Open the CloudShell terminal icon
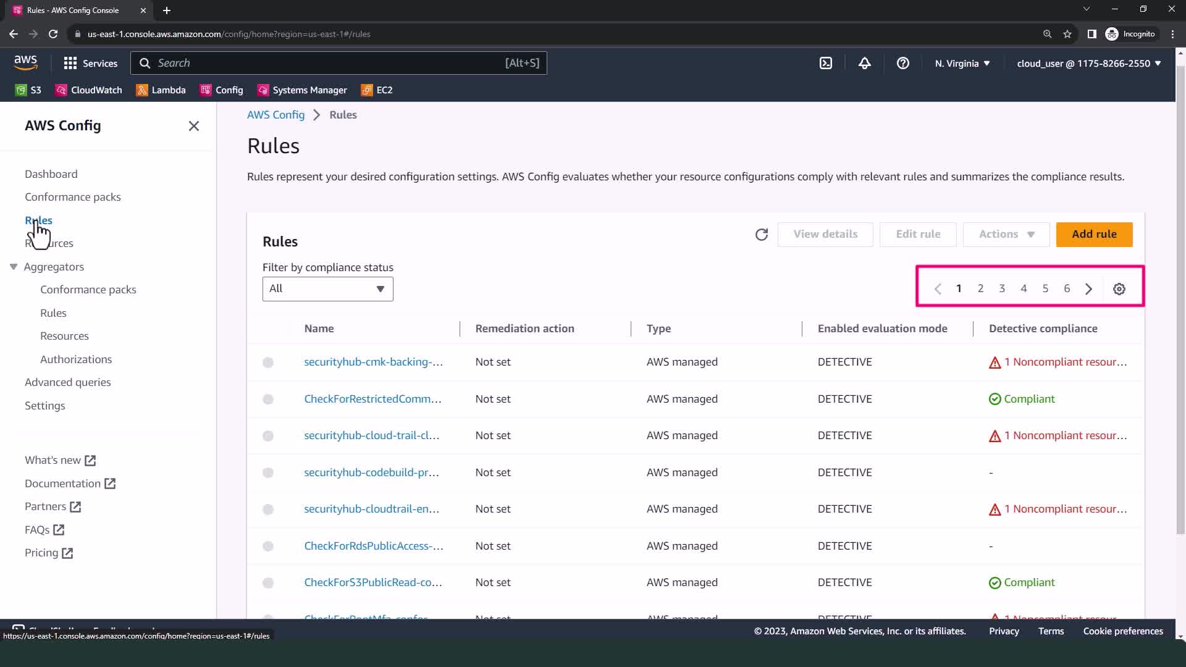The height and width of the screenshot is (667, 1186). coord(826,63)
